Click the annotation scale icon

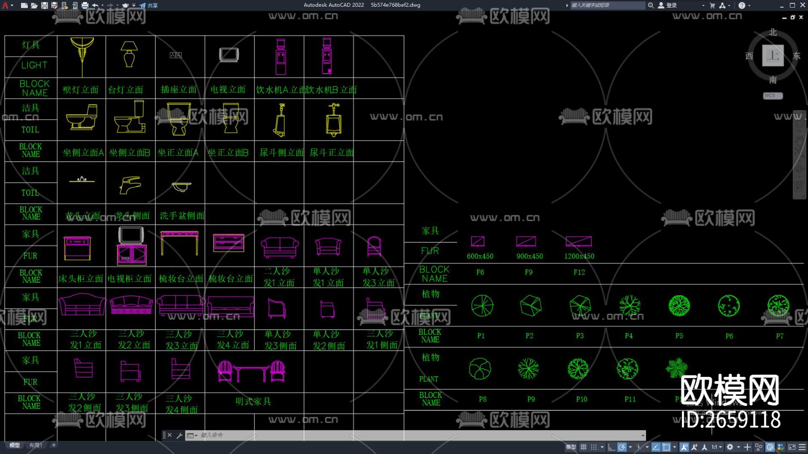click(x=704, y=447)
